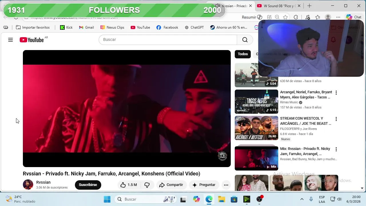Open the Rvssian channel avatar
Image resolution: width=366 pixels, height=206 pixels.
tap(28, 185)
